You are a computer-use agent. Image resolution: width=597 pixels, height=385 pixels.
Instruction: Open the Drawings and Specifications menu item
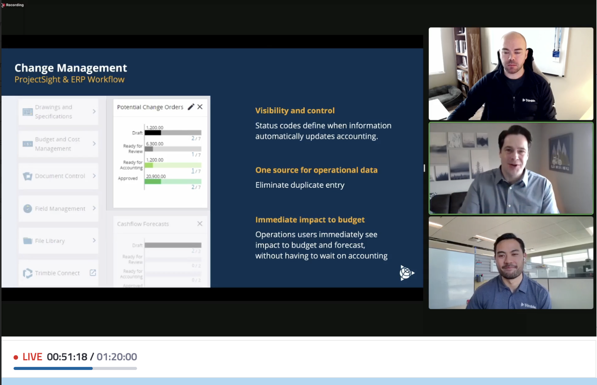pos(58,112)
